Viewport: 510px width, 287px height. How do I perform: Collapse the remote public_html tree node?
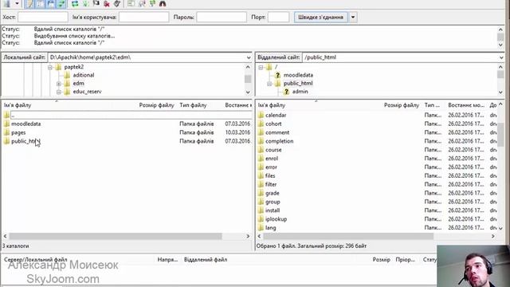coord(269,84)
